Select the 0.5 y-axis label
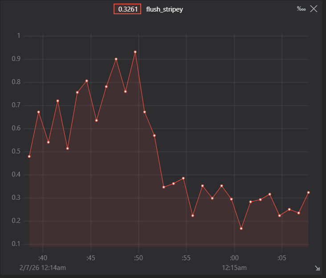This screenshot has height=278, width=326. pyautogui.click(x=16, y=151)
